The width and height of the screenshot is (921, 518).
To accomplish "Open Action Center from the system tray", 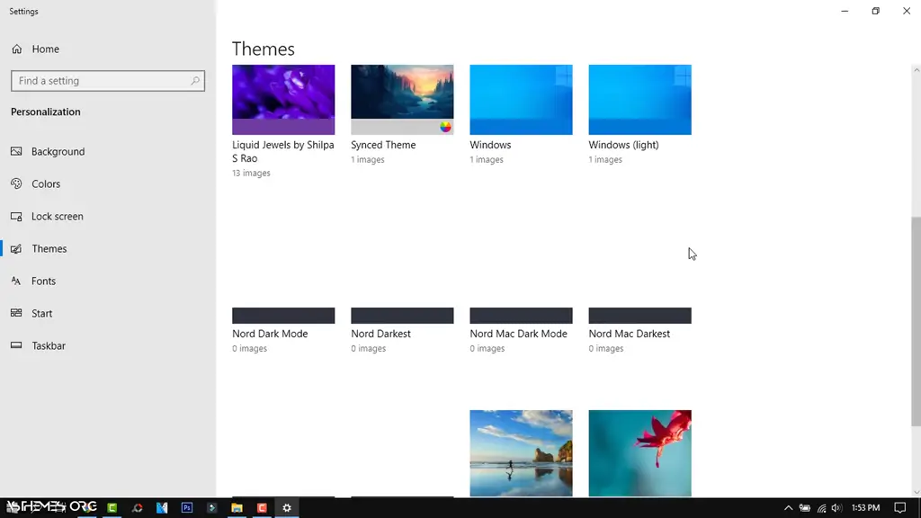I will point(899,507).
